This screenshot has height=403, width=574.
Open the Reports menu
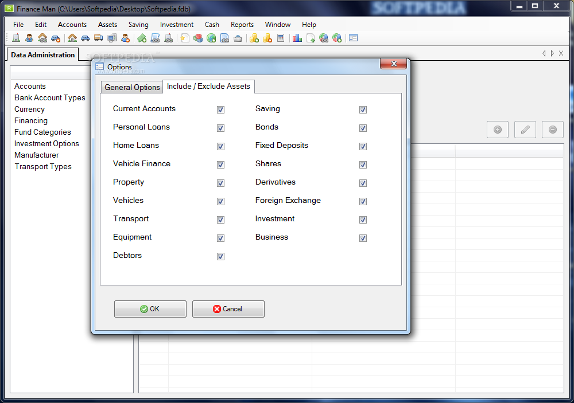pos(242,25)
